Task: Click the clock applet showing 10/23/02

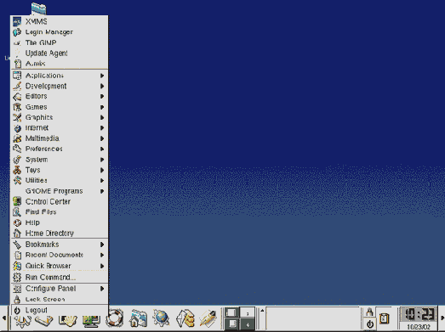Action: tap(418, 318)
